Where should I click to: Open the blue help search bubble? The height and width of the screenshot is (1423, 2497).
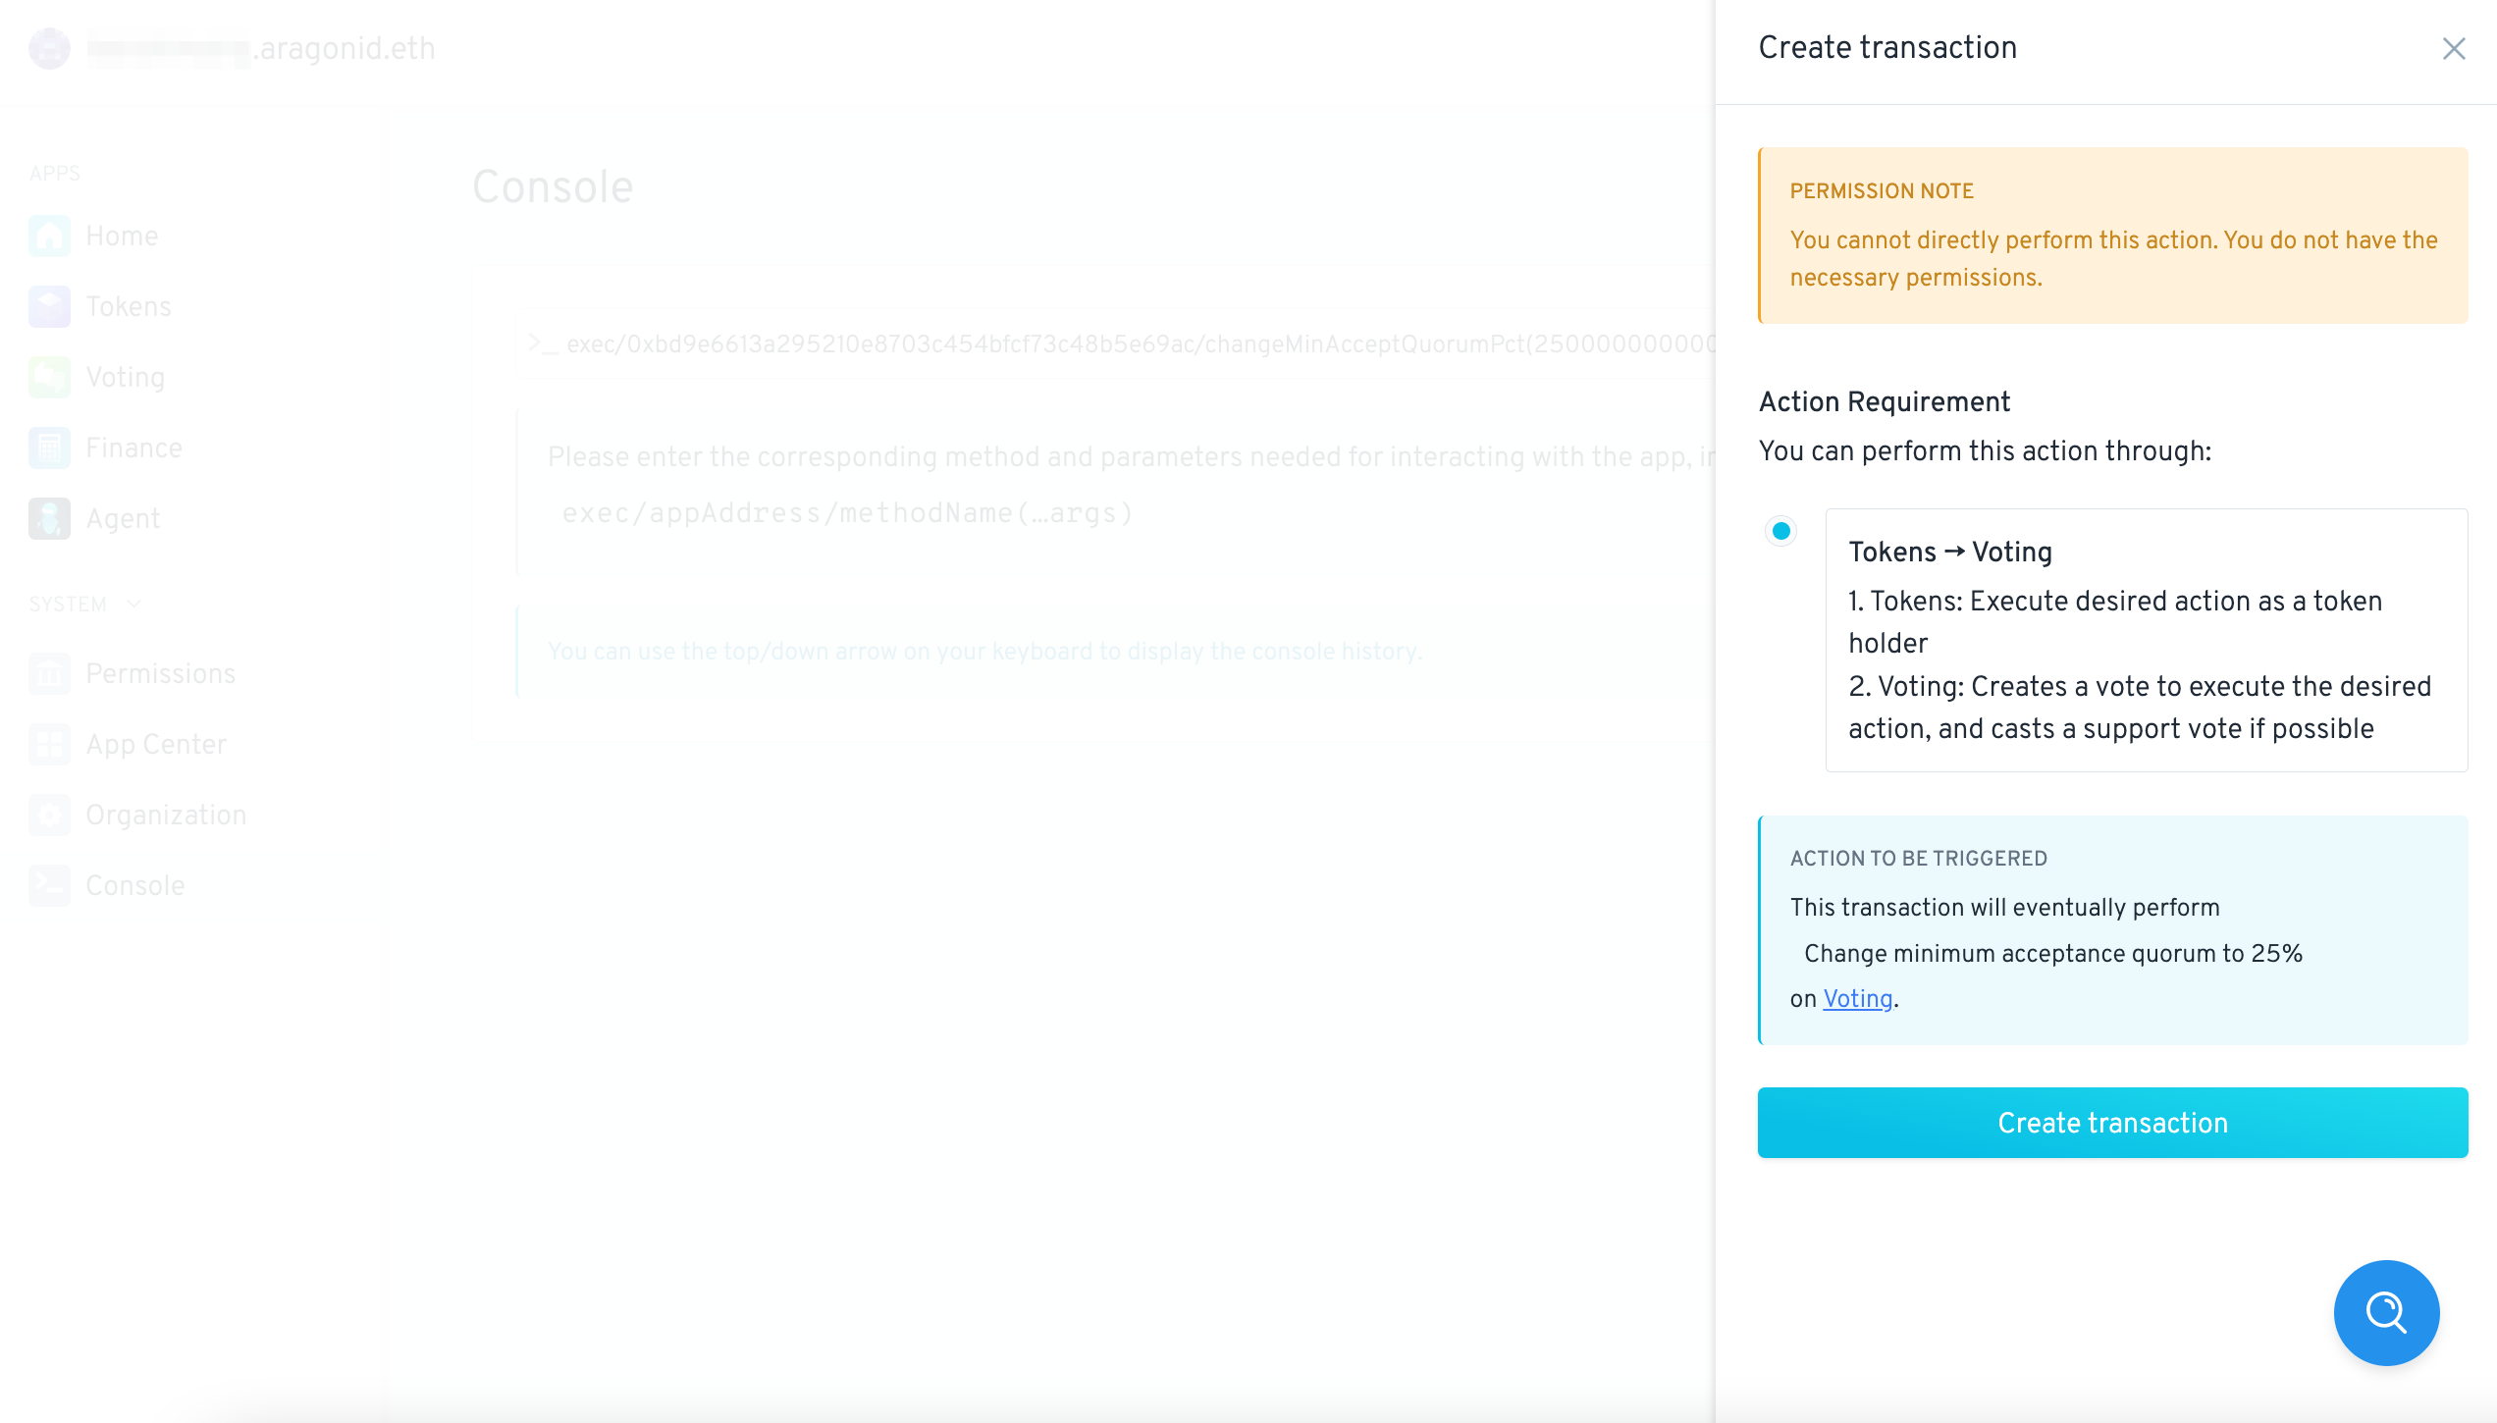2386,1312
